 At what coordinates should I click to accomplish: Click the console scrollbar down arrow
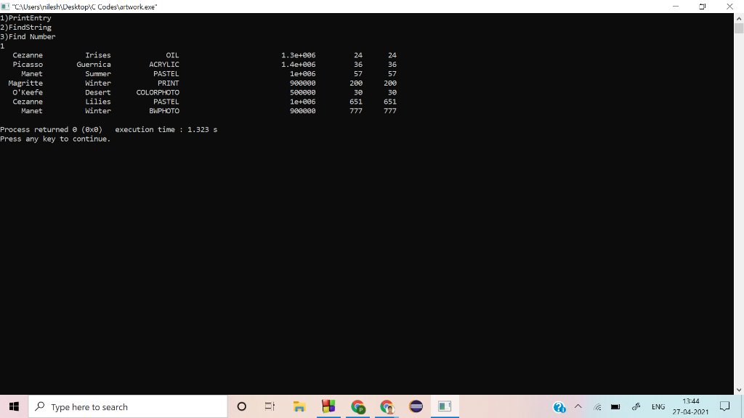[739, 390]
